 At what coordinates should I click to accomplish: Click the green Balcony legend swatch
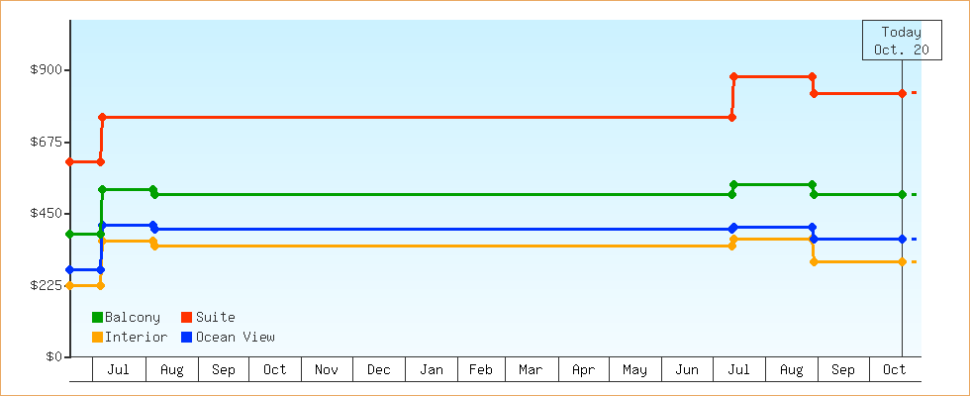[x=97, y=318]
